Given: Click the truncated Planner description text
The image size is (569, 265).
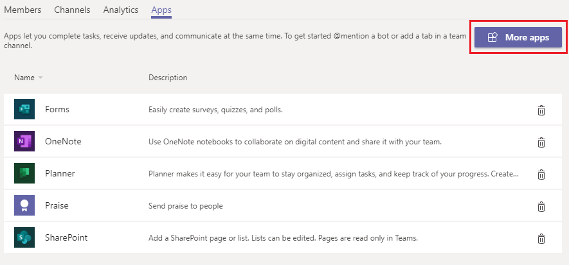Looking at the screenshot, I should pos(333,174).
